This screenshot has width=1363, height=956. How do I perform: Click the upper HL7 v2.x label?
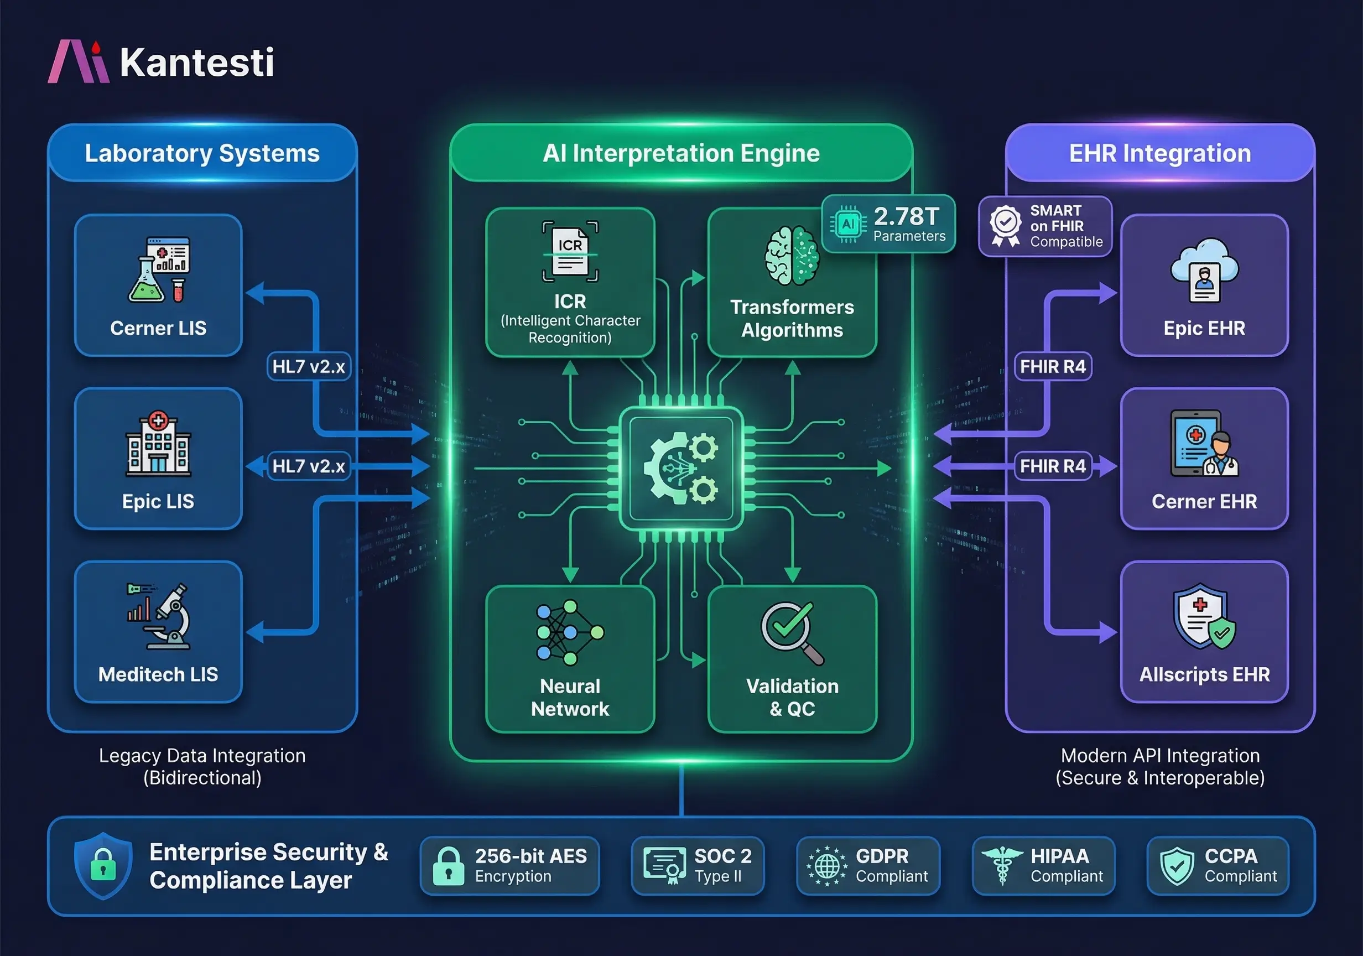[309, 366]
